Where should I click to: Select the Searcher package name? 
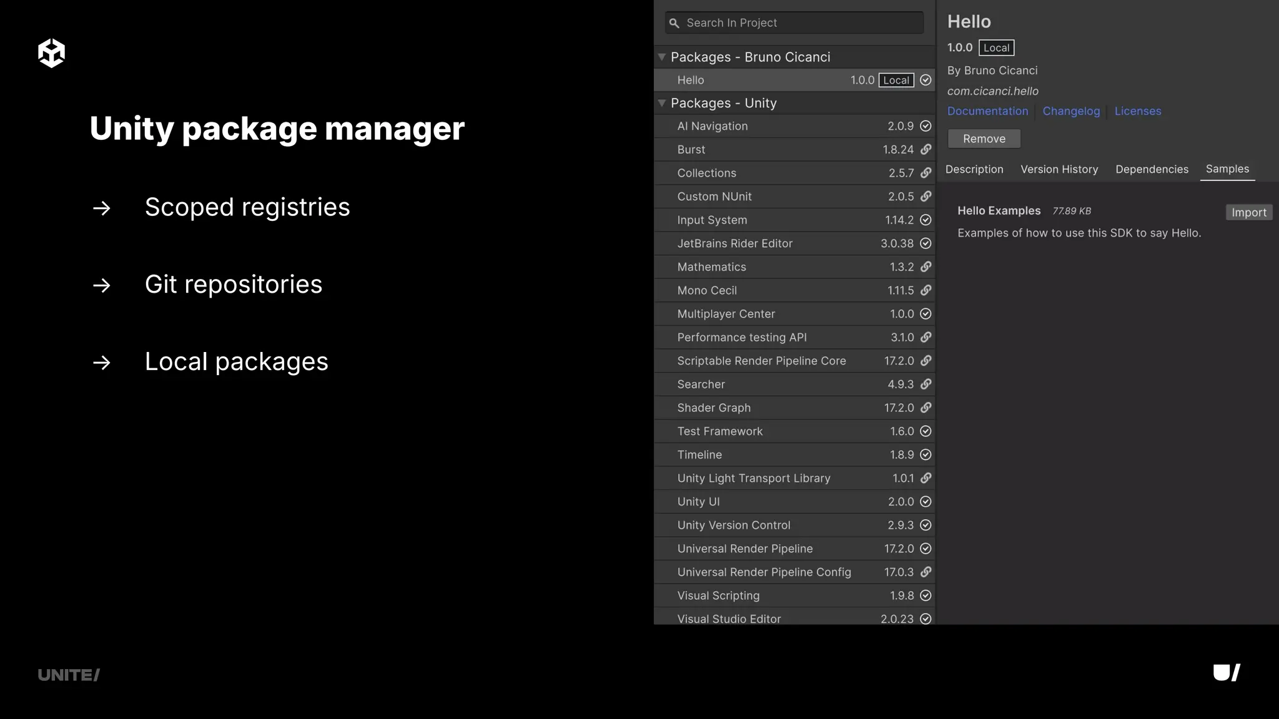coord(701,384)
